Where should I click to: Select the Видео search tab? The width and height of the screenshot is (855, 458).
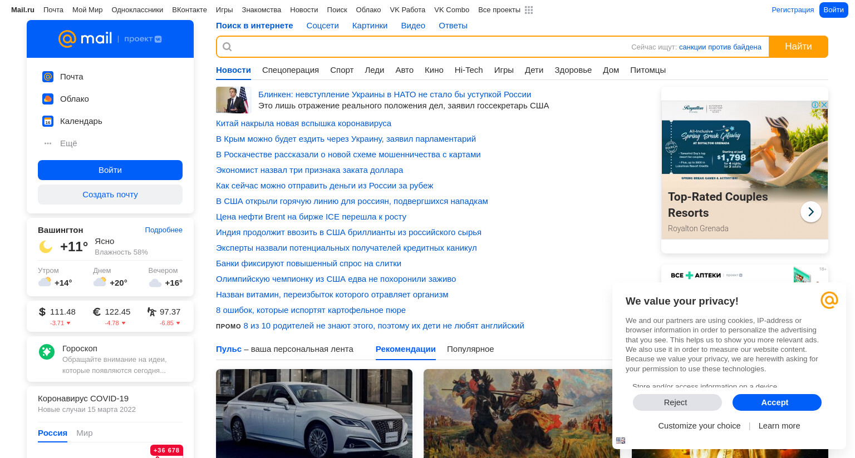click(x=413, y=26)
